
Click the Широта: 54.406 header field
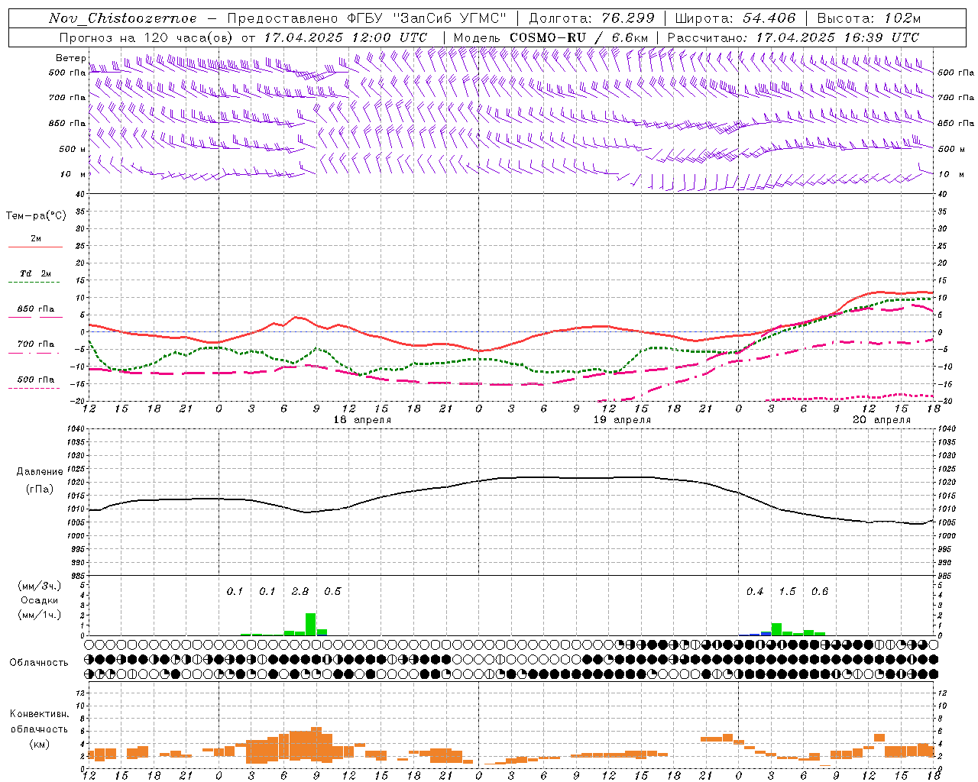click(735, 18)
